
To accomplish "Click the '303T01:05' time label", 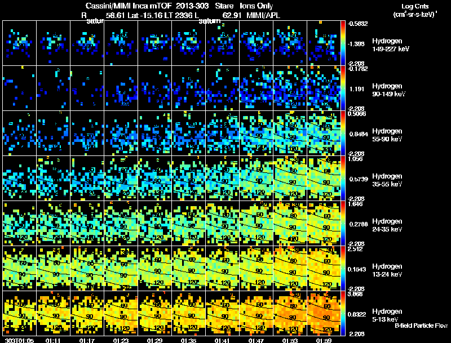I will pyautogui.click(x=19, y=340).
